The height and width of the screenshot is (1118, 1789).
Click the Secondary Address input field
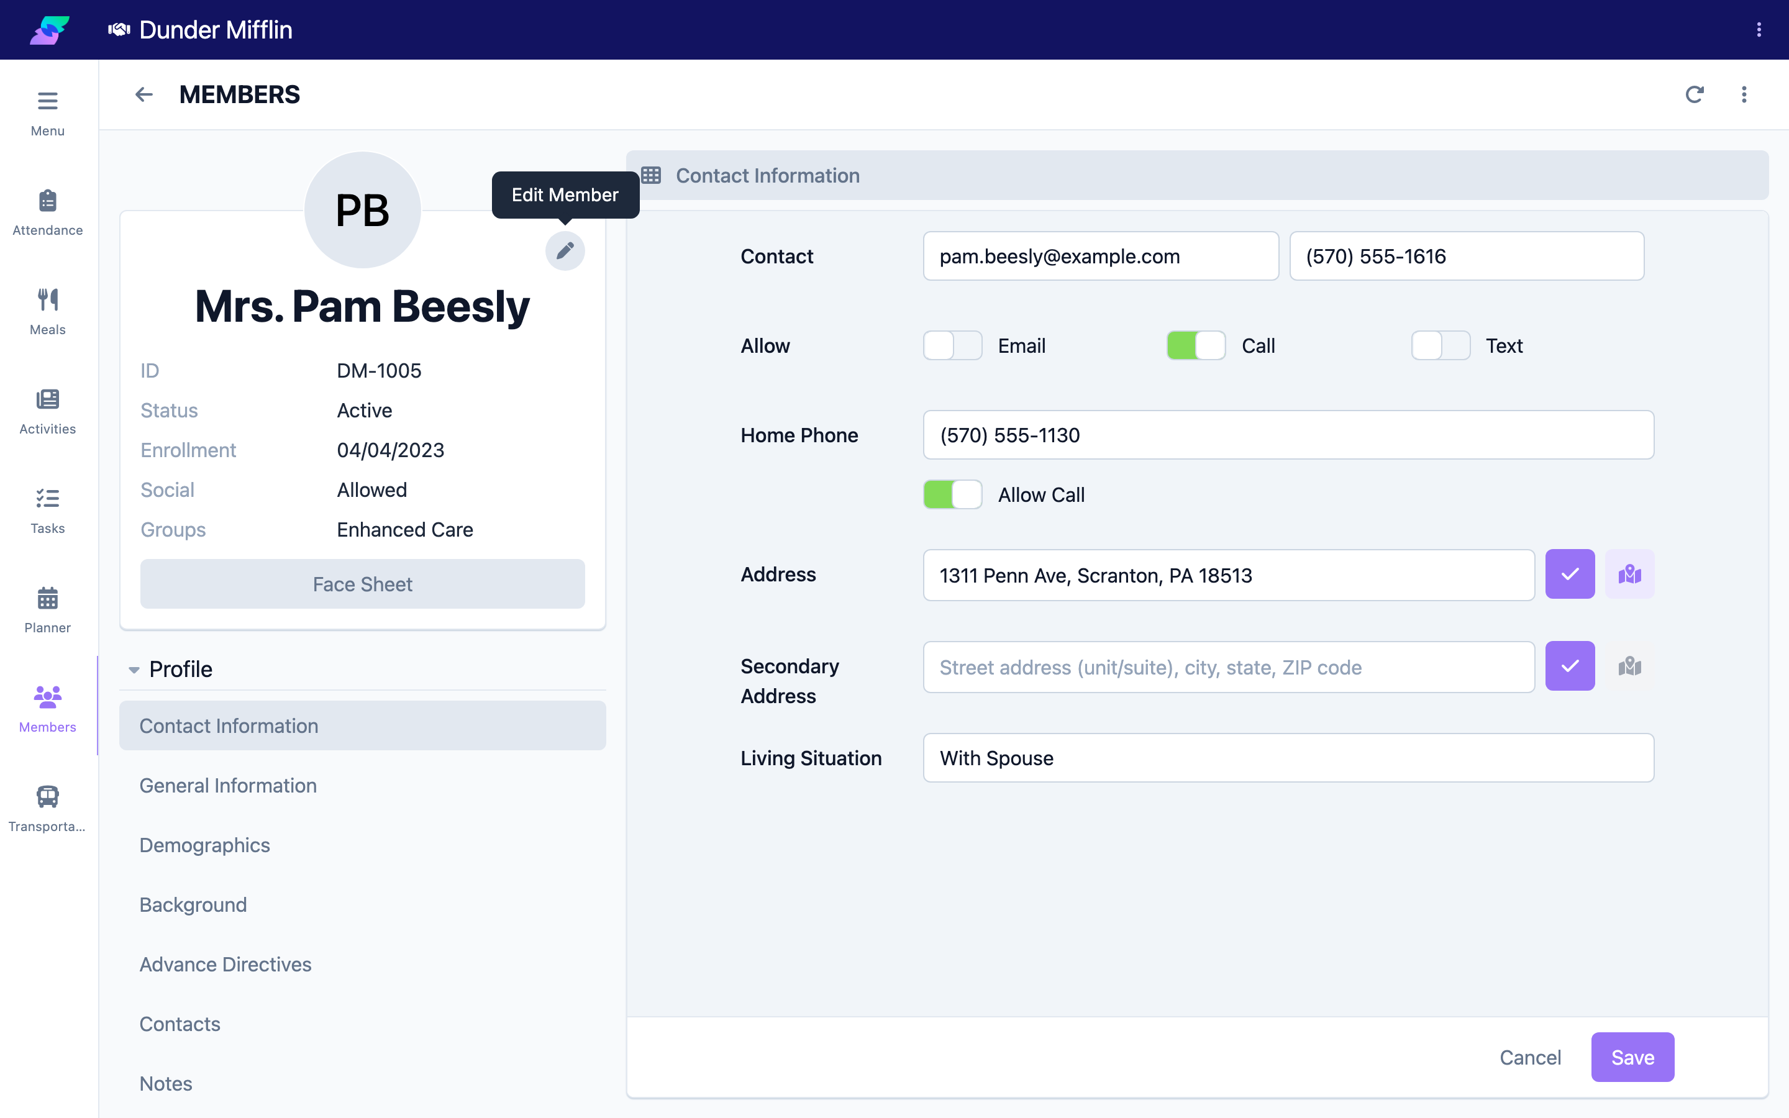click(1229, 667)
